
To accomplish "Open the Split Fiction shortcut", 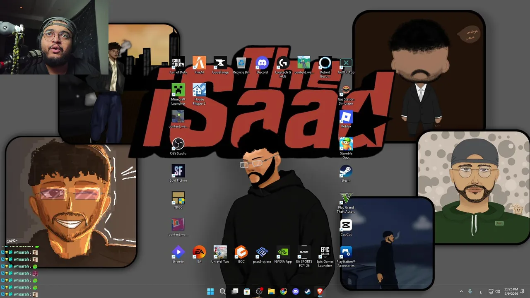I will [x=178, y=173].
